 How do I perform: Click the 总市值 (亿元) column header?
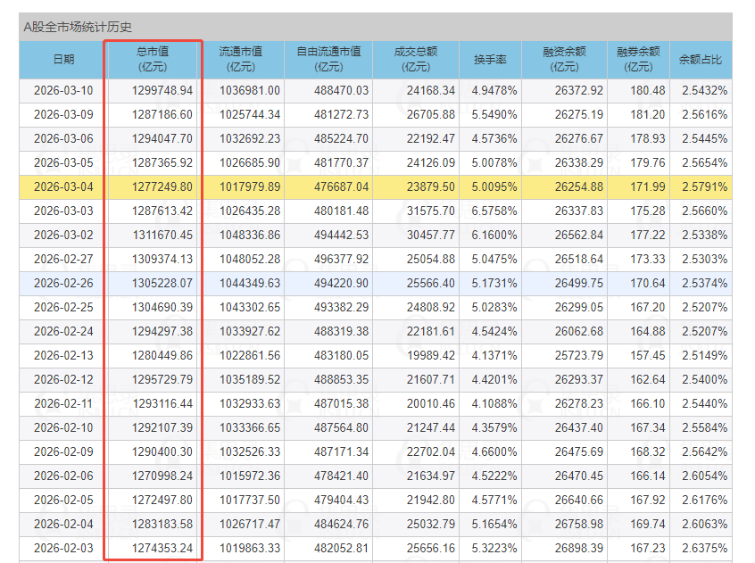153,60
